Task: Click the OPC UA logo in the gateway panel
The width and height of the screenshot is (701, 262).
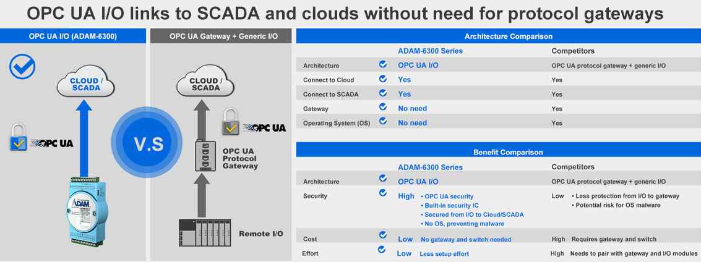Action: [264, 128]
